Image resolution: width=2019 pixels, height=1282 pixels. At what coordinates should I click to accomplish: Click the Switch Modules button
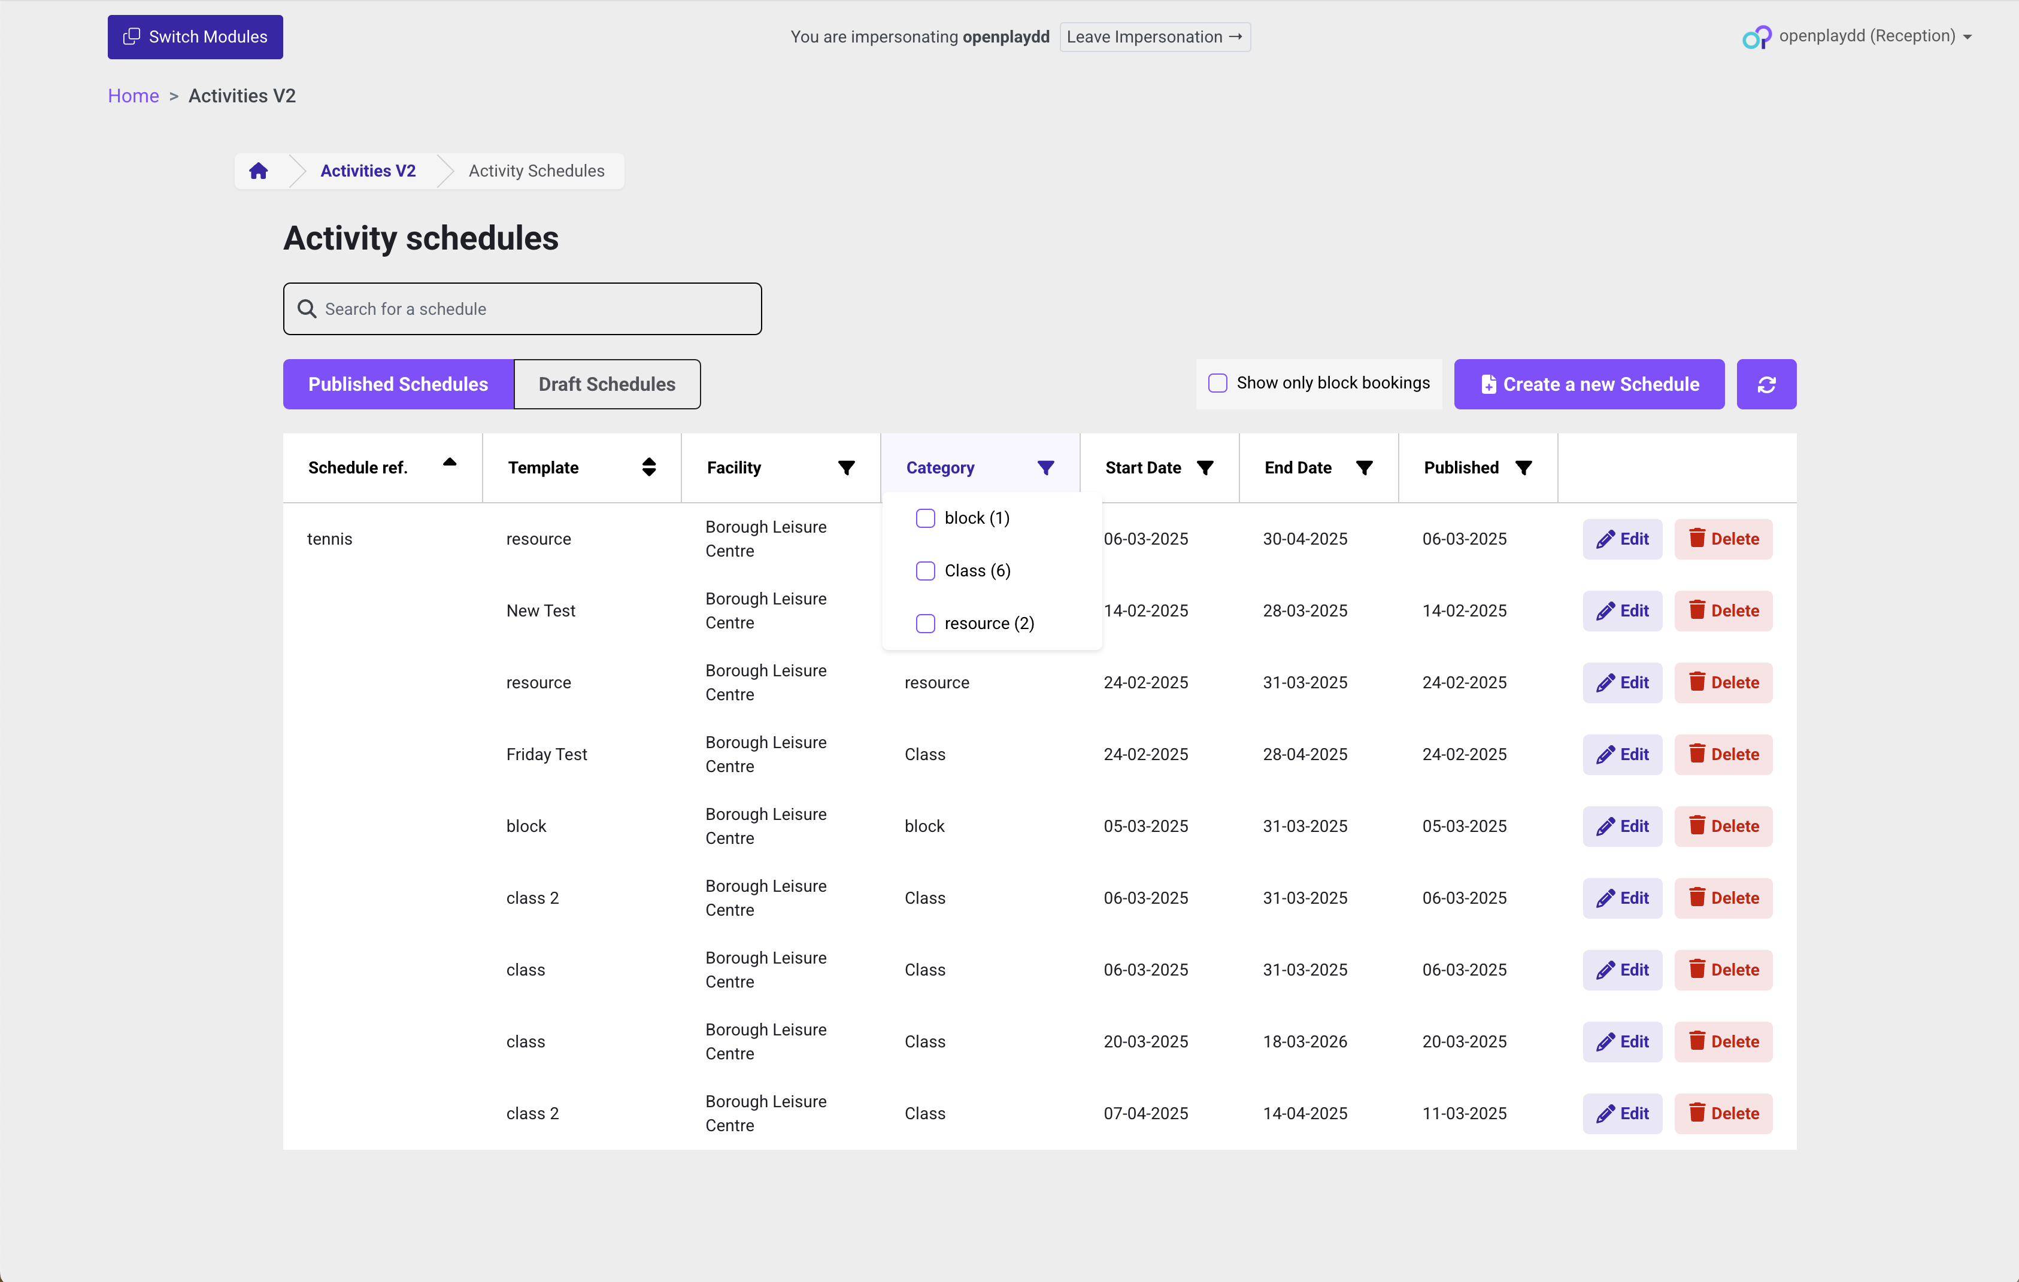[195, 37]
